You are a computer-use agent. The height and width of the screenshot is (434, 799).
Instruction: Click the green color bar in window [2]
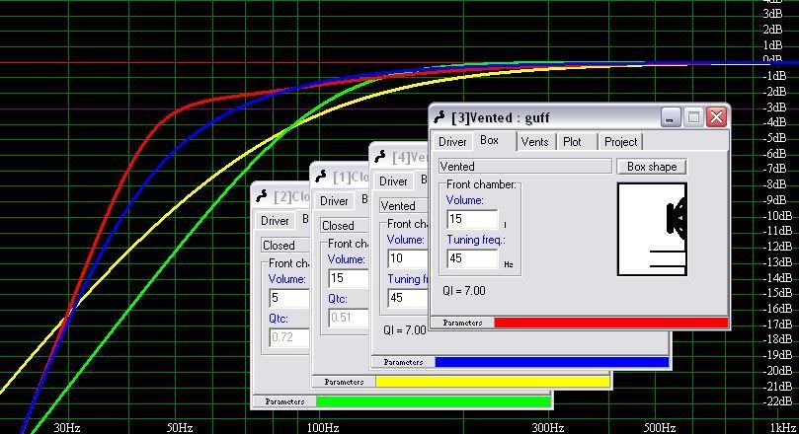pyautogui.click(x=434, y=401)
